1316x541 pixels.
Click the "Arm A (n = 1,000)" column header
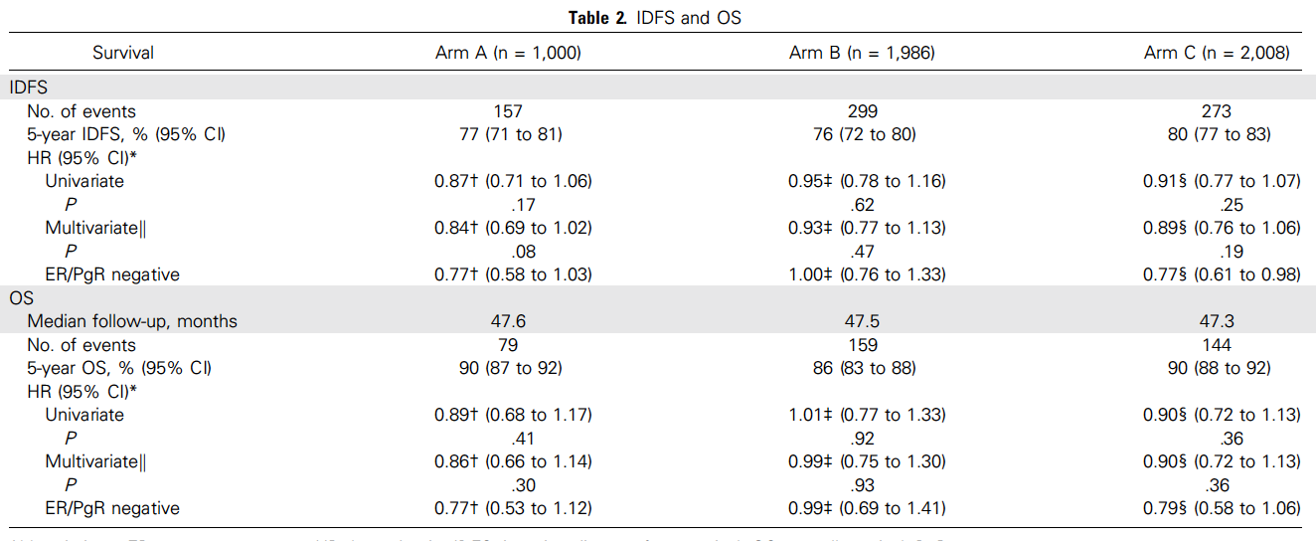pyautogui.click(x=508, y=53)
